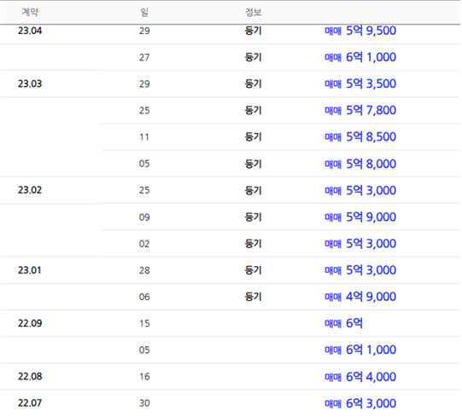The height and width of the screenshot is (417, 462).
Task: Click day 25 in the 23.02 row
Action: point(144,190)
